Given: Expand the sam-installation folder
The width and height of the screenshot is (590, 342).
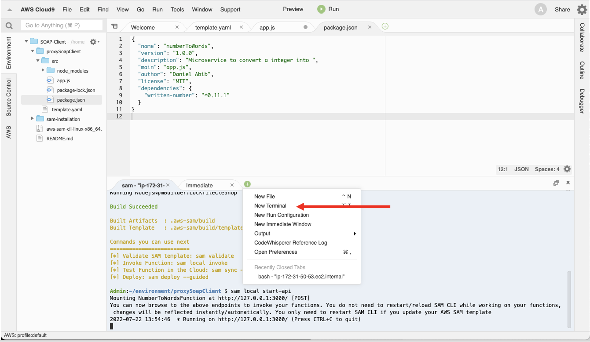Looking at the screenshot, I should coord(32,118).
